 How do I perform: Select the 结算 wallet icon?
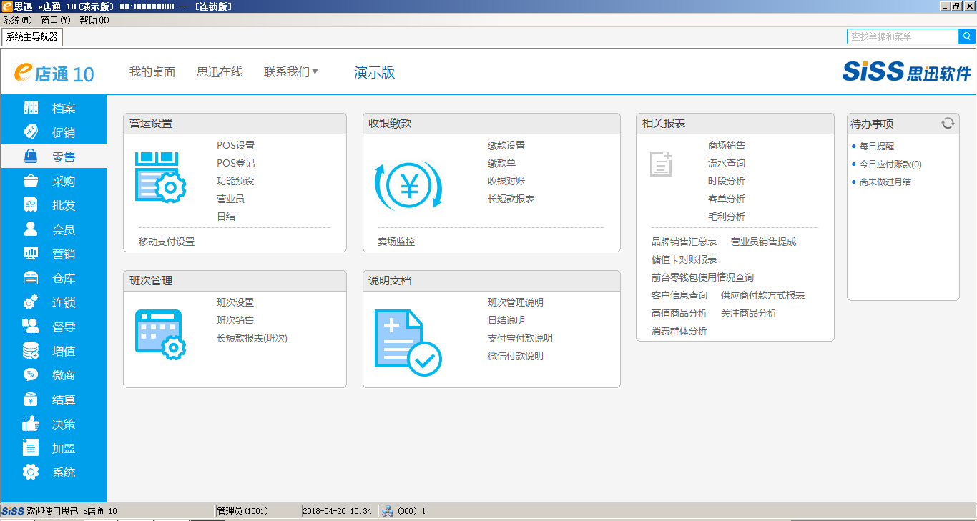point(31,400)
